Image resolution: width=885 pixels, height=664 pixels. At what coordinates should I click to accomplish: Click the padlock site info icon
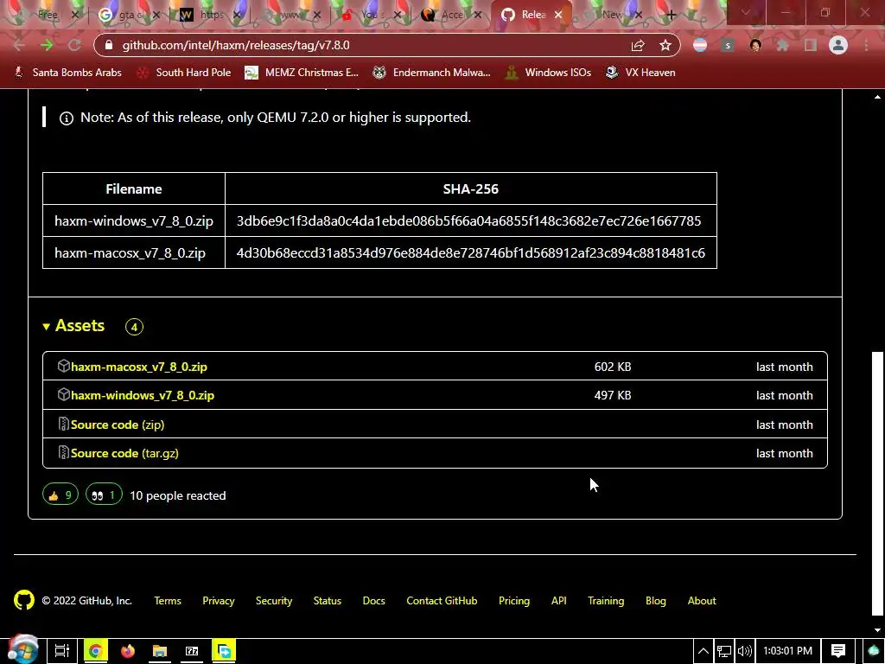(x=109, y=45)
